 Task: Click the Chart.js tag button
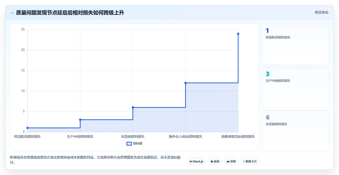pyautogui.click(x=196, y=161)
